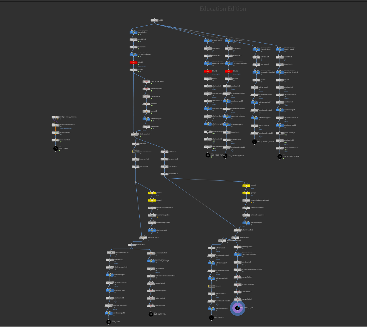Select the bypassed delete2 node icon
The height and width of the screenshot is (327, 367).
click(x=211, y=286)
